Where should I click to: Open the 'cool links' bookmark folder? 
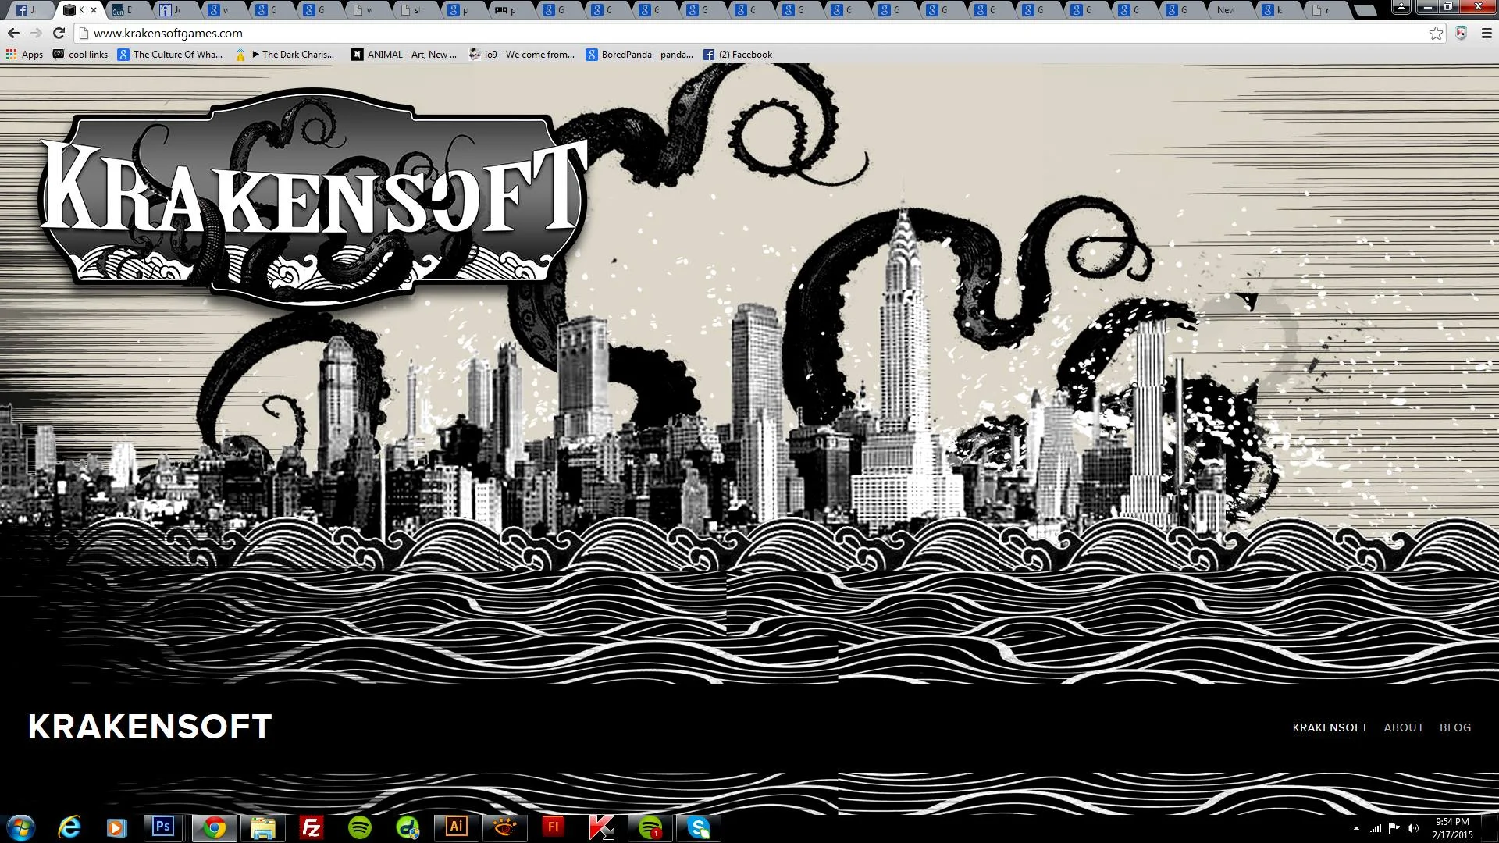(80, 55)
